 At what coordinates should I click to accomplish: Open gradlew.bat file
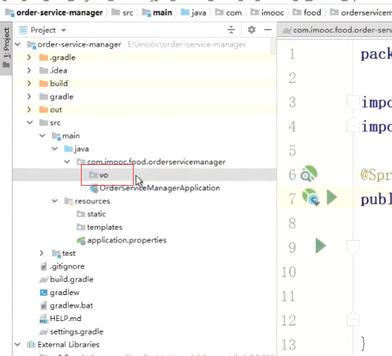tap(71, 305)
